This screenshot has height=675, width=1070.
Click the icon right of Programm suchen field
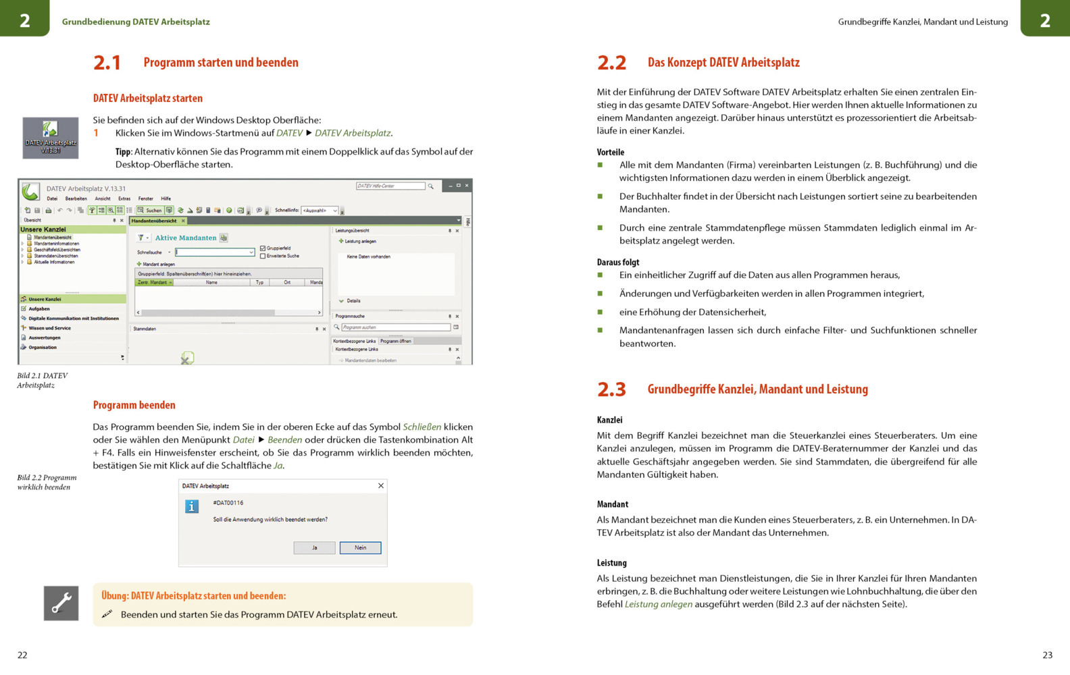point(456,327)
